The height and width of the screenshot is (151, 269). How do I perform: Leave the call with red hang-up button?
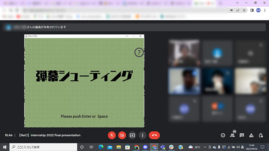(154, 135)
